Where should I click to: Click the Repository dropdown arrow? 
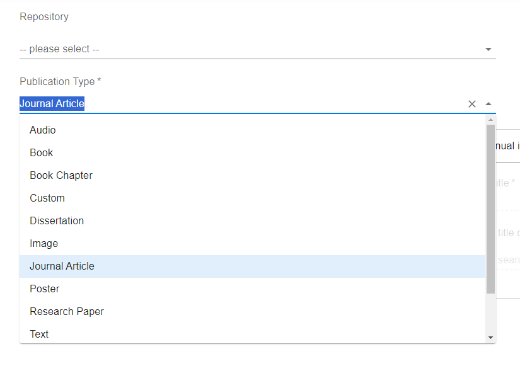point(488,49)
